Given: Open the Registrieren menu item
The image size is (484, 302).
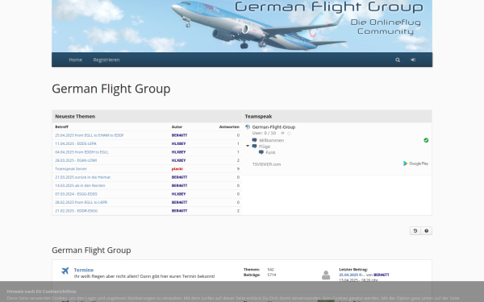Looking at the screenshot, I should point(106,60).
